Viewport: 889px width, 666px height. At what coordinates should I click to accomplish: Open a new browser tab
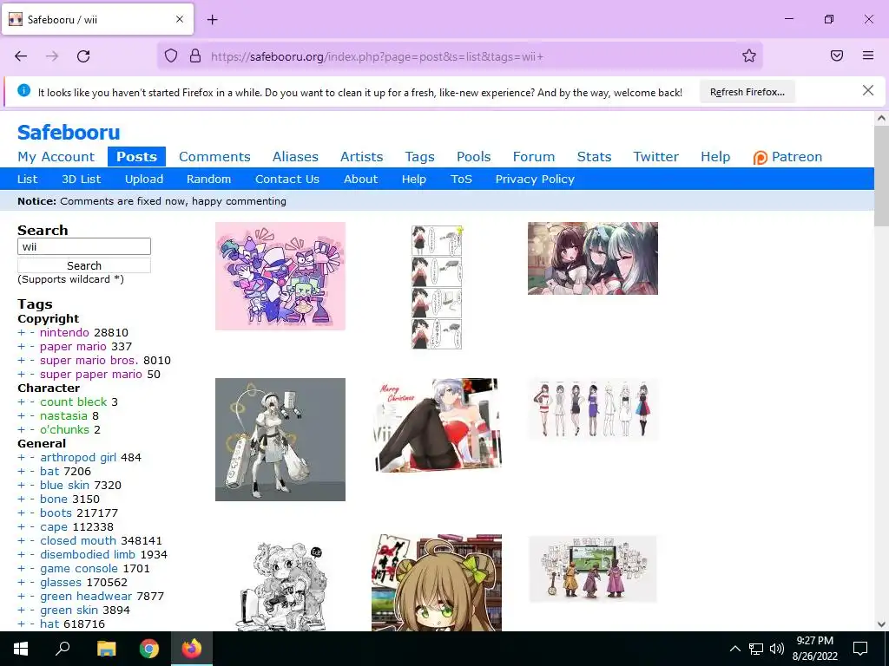[212, 20]
